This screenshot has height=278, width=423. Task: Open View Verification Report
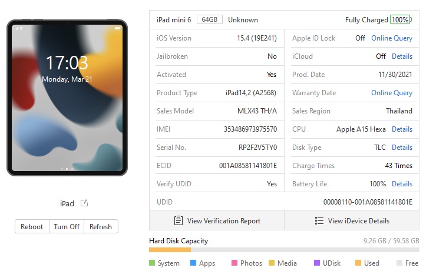tap(217, 220)
